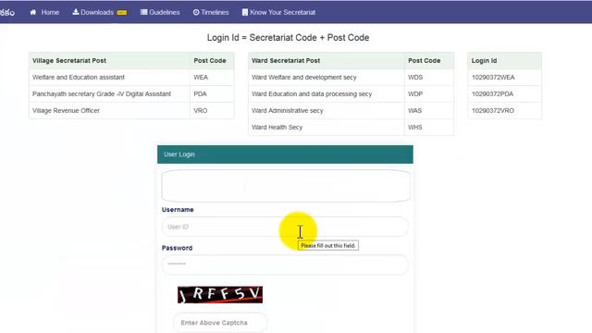Open Know Your Secretariat
592x333 pixels.
[x=278, y=12]
